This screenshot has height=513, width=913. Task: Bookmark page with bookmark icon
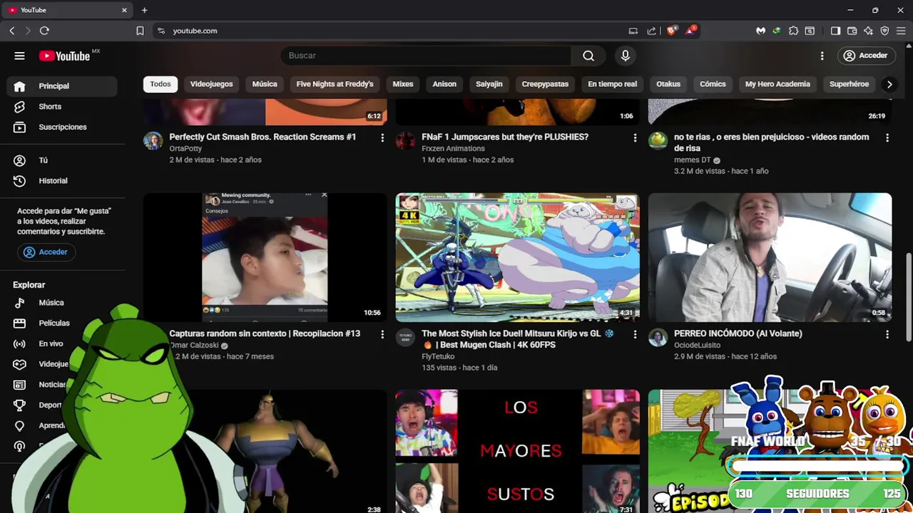tap(140, 31)
